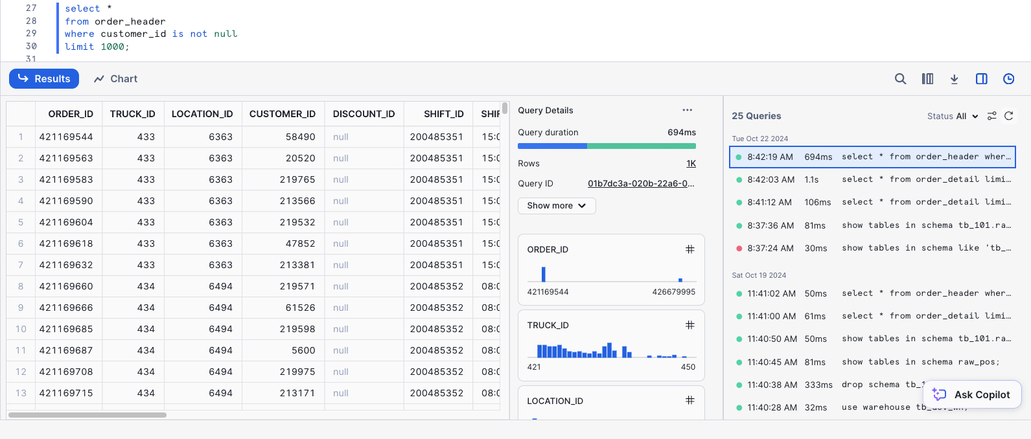The image size is (1031, 439).
Task: Open the Query ID link
Action: click(x=640, y=184)
